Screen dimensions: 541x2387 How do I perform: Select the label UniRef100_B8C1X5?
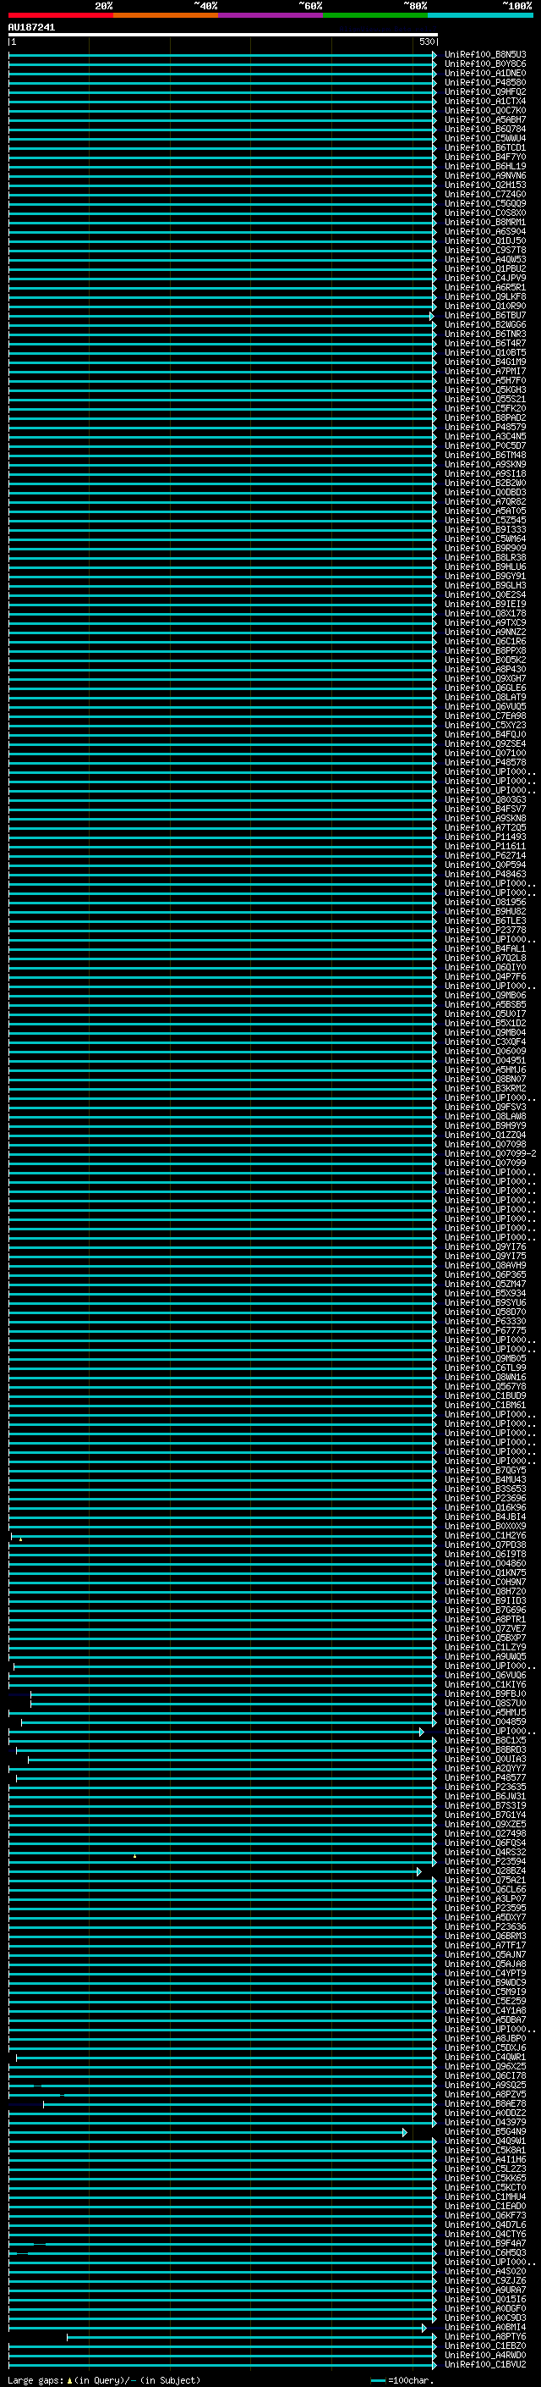(485, 1741)
